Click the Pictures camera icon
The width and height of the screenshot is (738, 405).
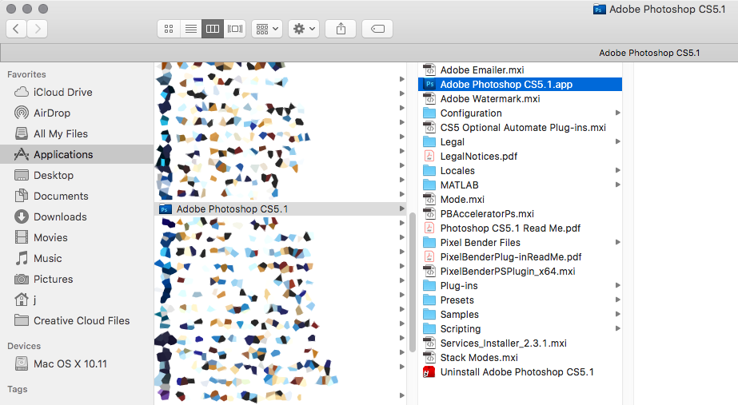tap(21, 279)
